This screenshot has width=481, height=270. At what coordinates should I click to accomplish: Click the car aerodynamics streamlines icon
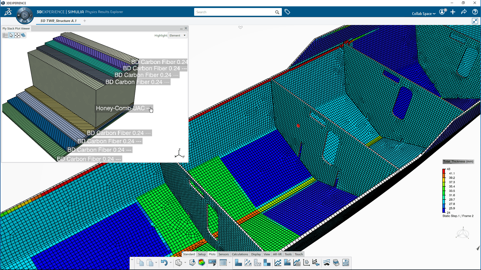tap(326, 263)
